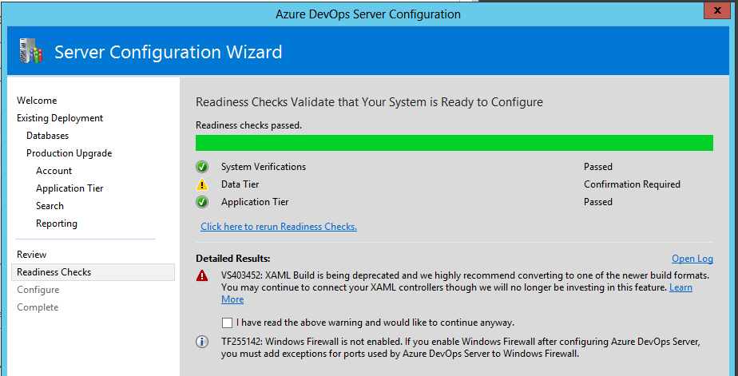
Task: Check the 'I have read the above warning' box
Action: point(227,323)
